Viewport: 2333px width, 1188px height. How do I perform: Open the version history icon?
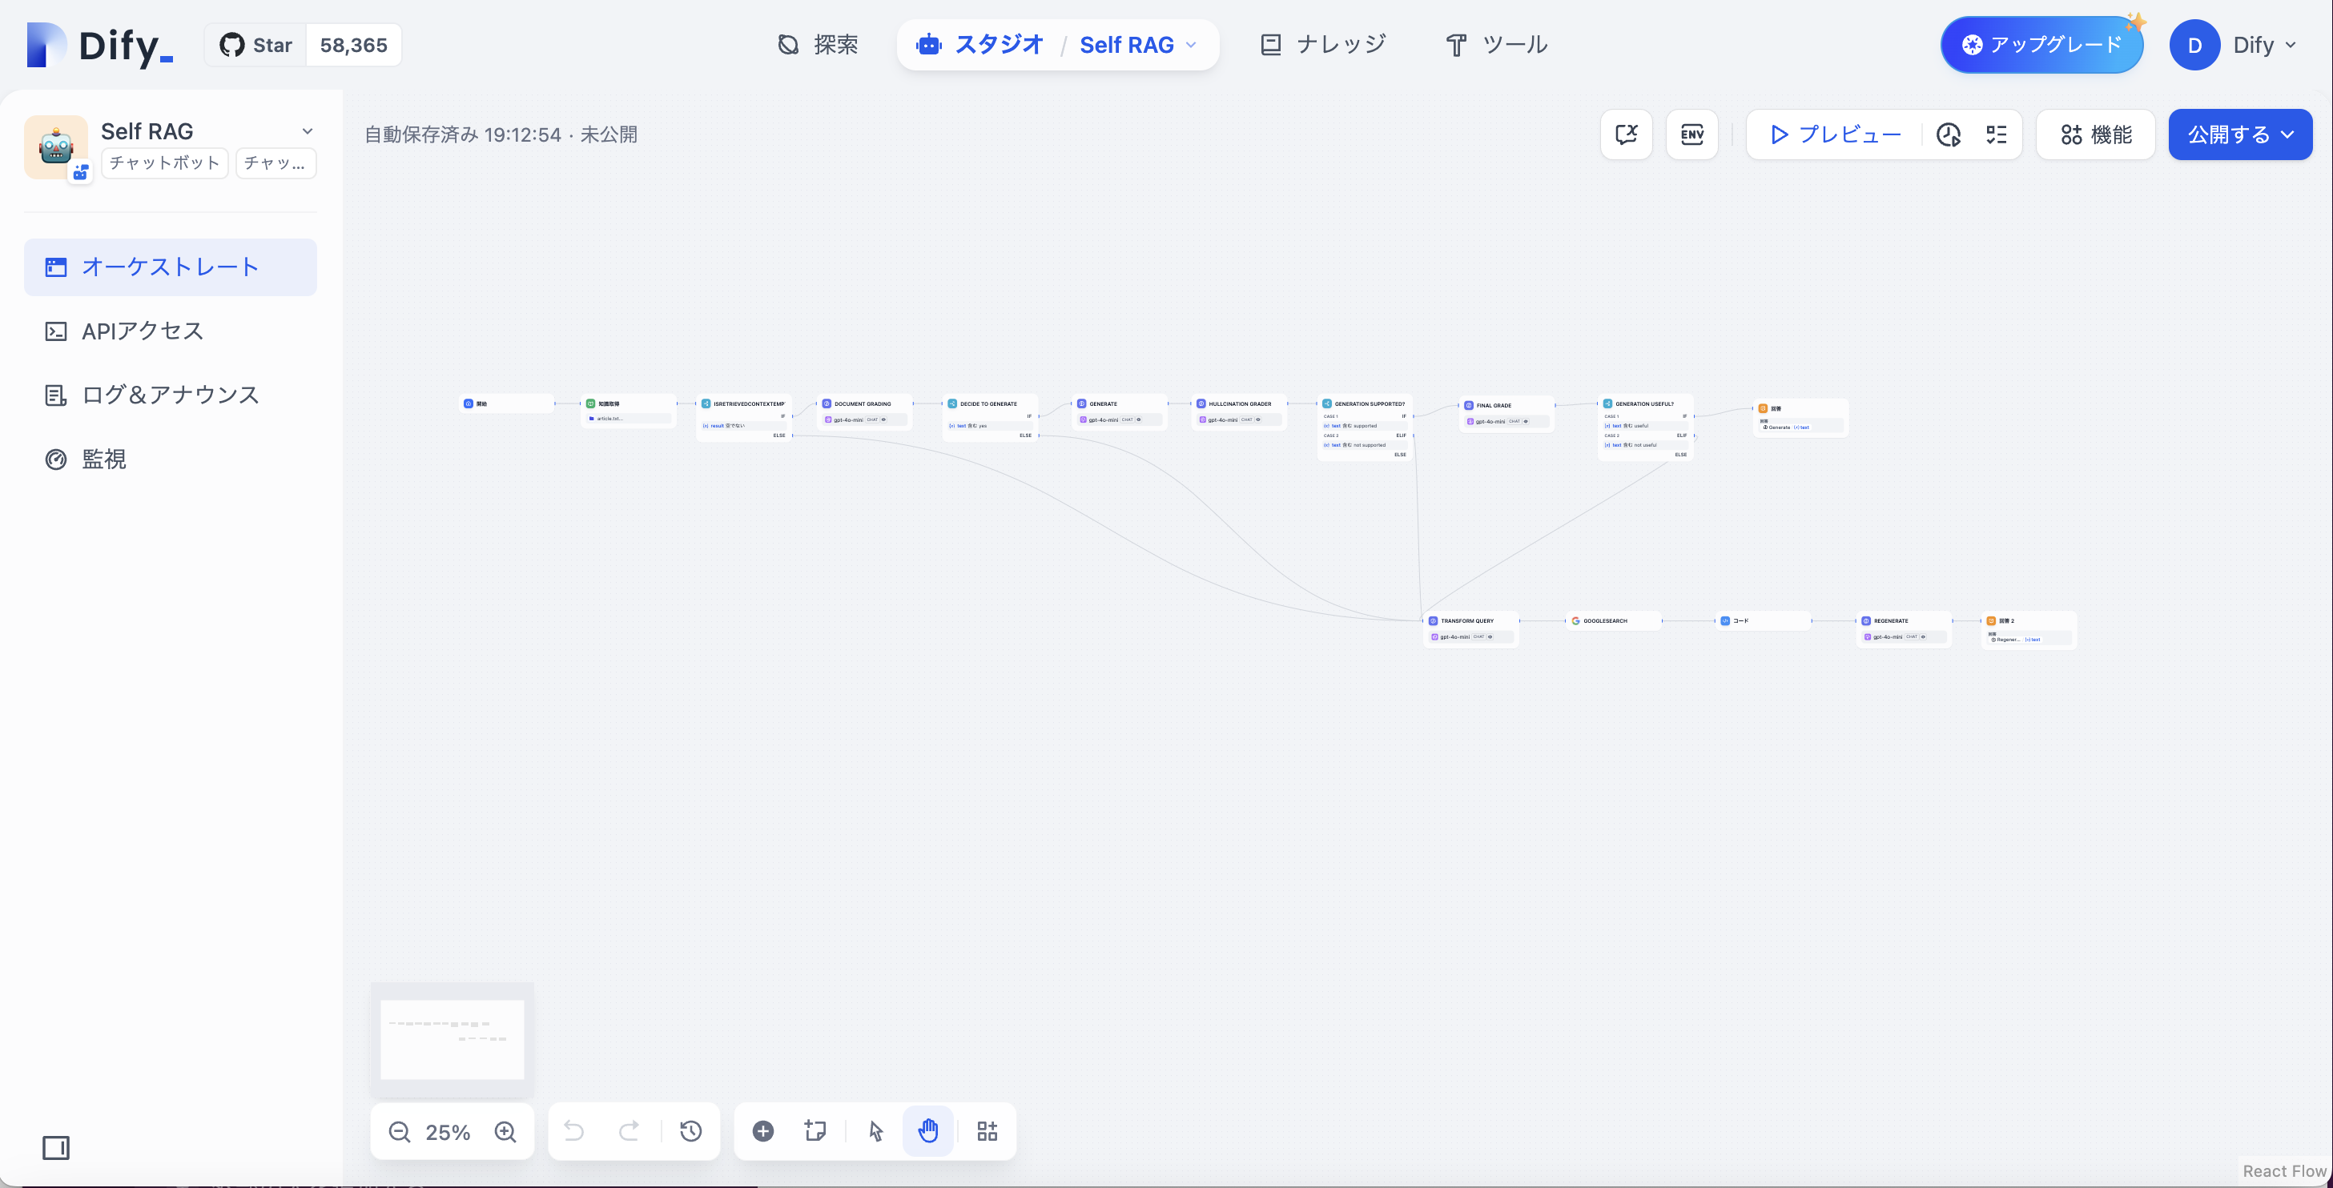[691, 1131]
